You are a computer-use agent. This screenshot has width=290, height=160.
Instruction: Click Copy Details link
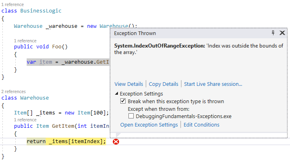(164, 84)
